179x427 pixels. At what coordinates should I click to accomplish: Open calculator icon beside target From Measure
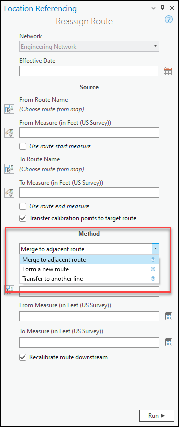point(169,317)
